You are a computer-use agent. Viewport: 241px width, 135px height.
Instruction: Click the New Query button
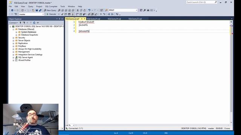(50, 10)
